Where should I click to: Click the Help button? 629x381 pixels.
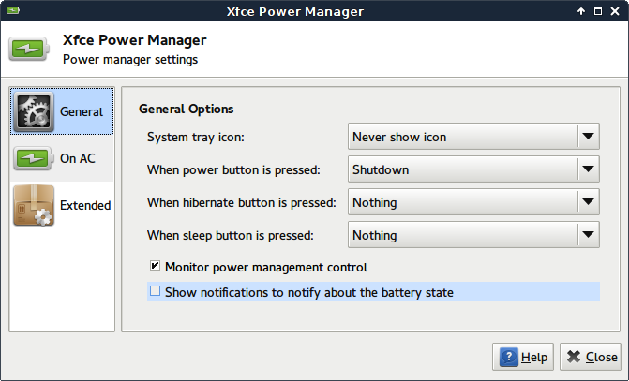pyautogui.click(x=523, y=357)
